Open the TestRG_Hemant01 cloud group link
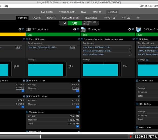The width and height of the screenshot is (158, 140). click(x=148, y=51)
